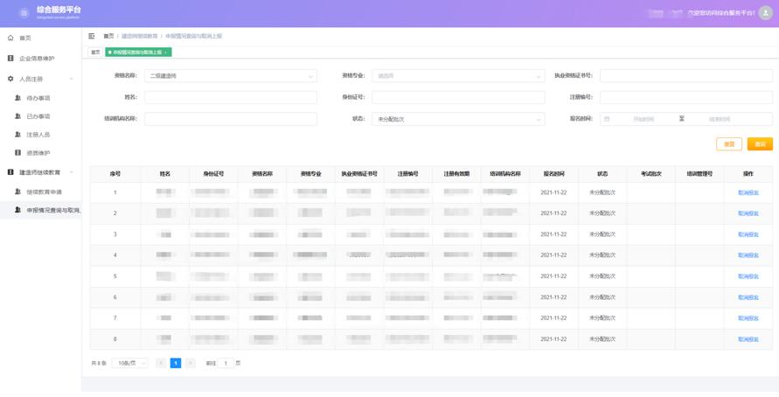The width and height of the screenshot is (779, 397).
Task: Open the 10条/页 page size selector
Action: pyautogui.click(x=129, y=363)
